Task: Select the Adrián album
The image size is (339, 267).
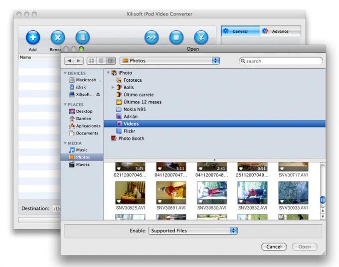Action: coord(127,117)
